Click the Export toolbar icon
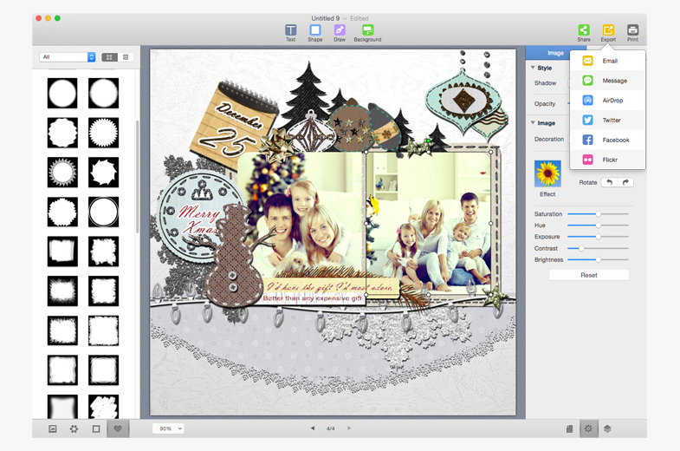The width and height of the screenshot is (680, 451). [608, 33]
